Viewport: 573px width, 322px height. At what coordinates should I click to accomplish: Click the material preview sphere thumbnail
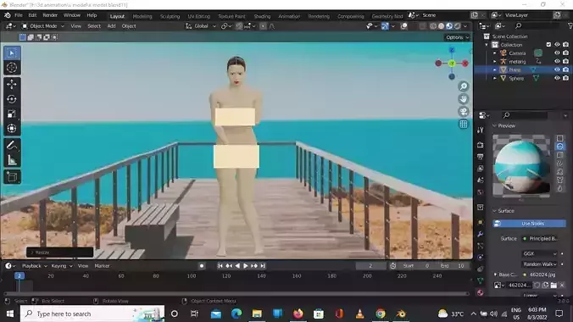click(x=521, y=166)
